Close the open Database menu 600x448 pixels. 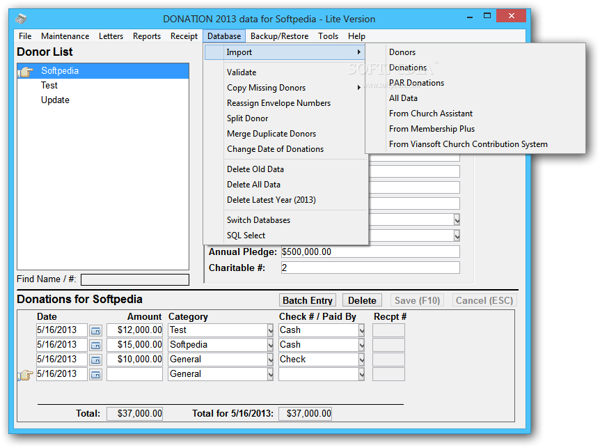[x=224, y=36]
